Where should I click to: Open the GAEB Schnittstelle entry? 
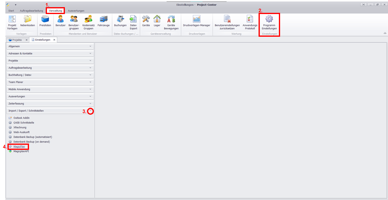coord(24,123)
